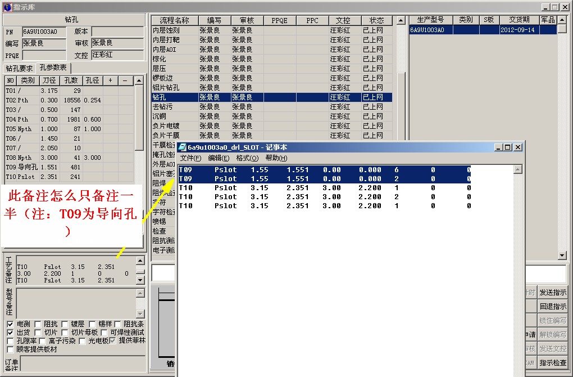Screen dimensions: 573x377
Task: Uncheck the 电测 checkbox
Action: pos(10,324)
